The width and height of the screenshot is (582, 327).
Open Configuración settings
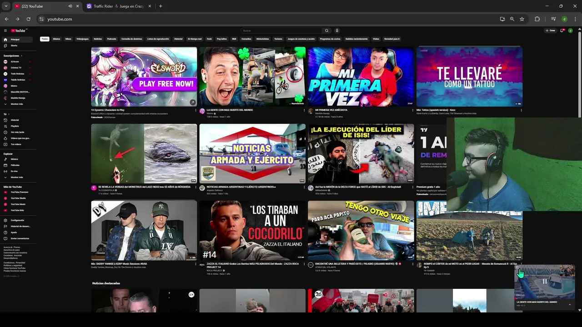[17, 220]
